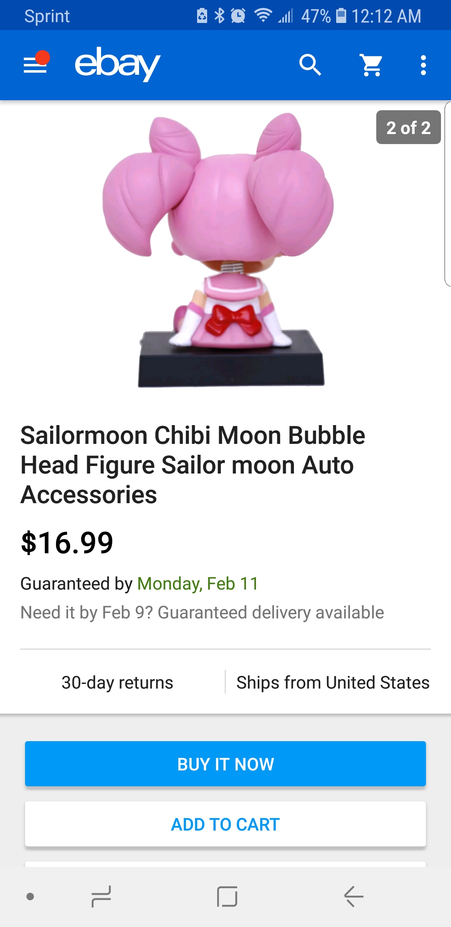Tap the Sailormoon Chibi Moon item title
Screen dimensions: 451x927
pyautogui.click(x=193, y=465)
